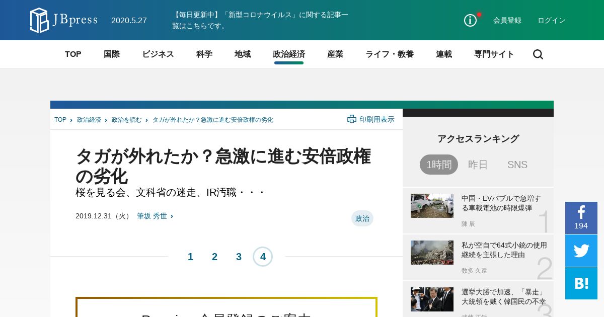Open the 地域 menu

[x=243, y=54]
